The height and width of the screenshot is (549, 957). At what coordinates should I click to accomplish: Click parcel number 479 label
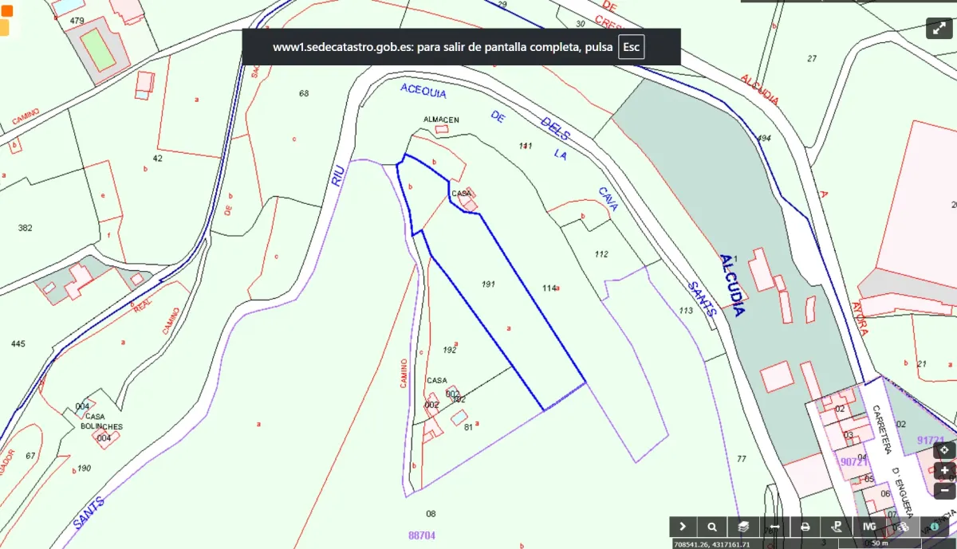pos(77,20)
